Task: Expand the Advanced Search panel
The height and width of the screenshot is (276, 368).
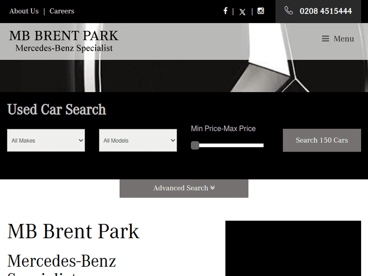Action: pyautogui.click(x=184, y=188)
